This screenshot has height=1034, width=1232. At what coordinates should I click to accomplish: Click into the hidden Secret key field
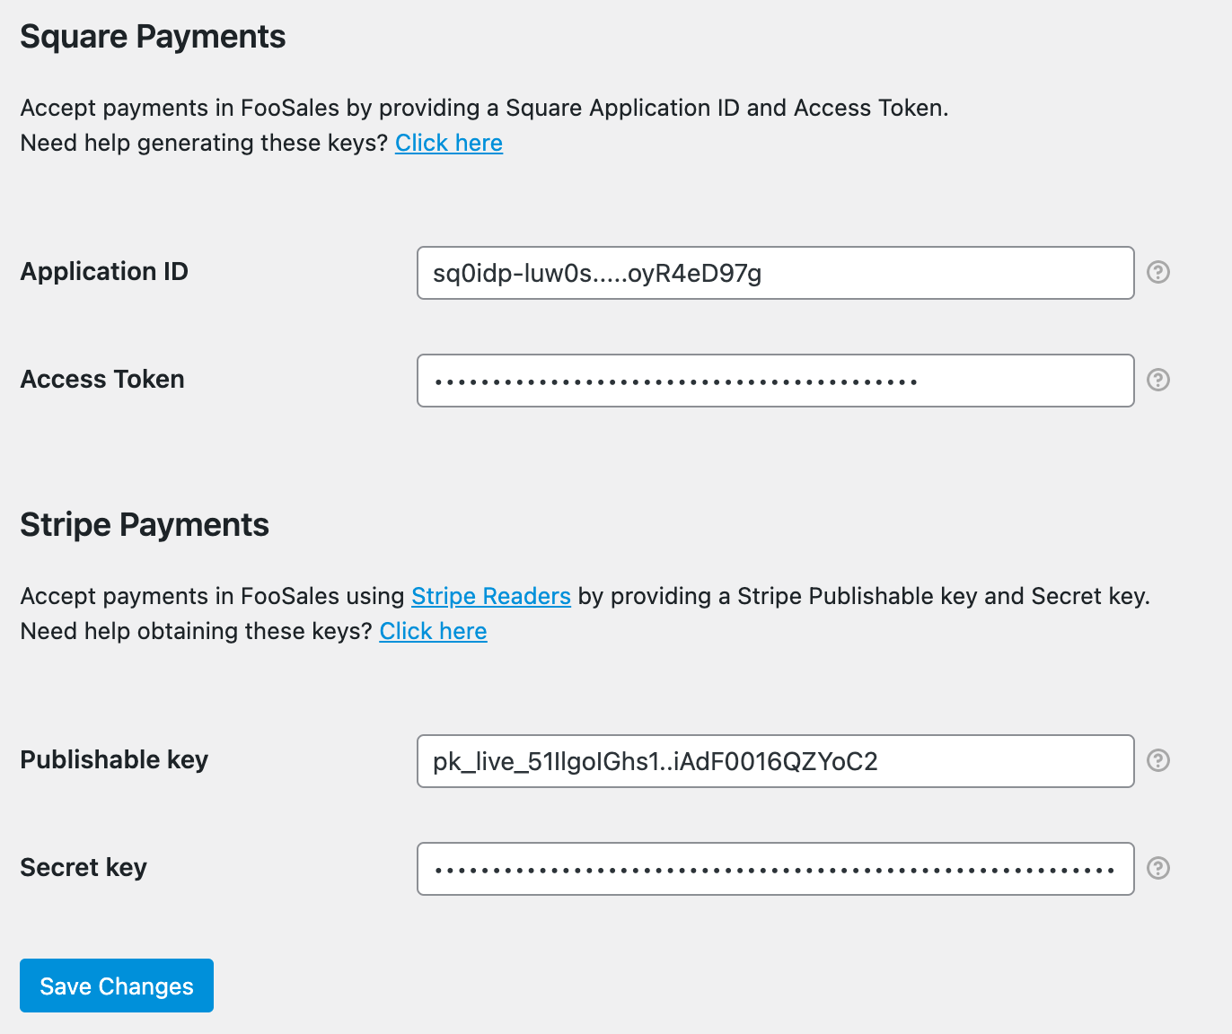(775, 869)
